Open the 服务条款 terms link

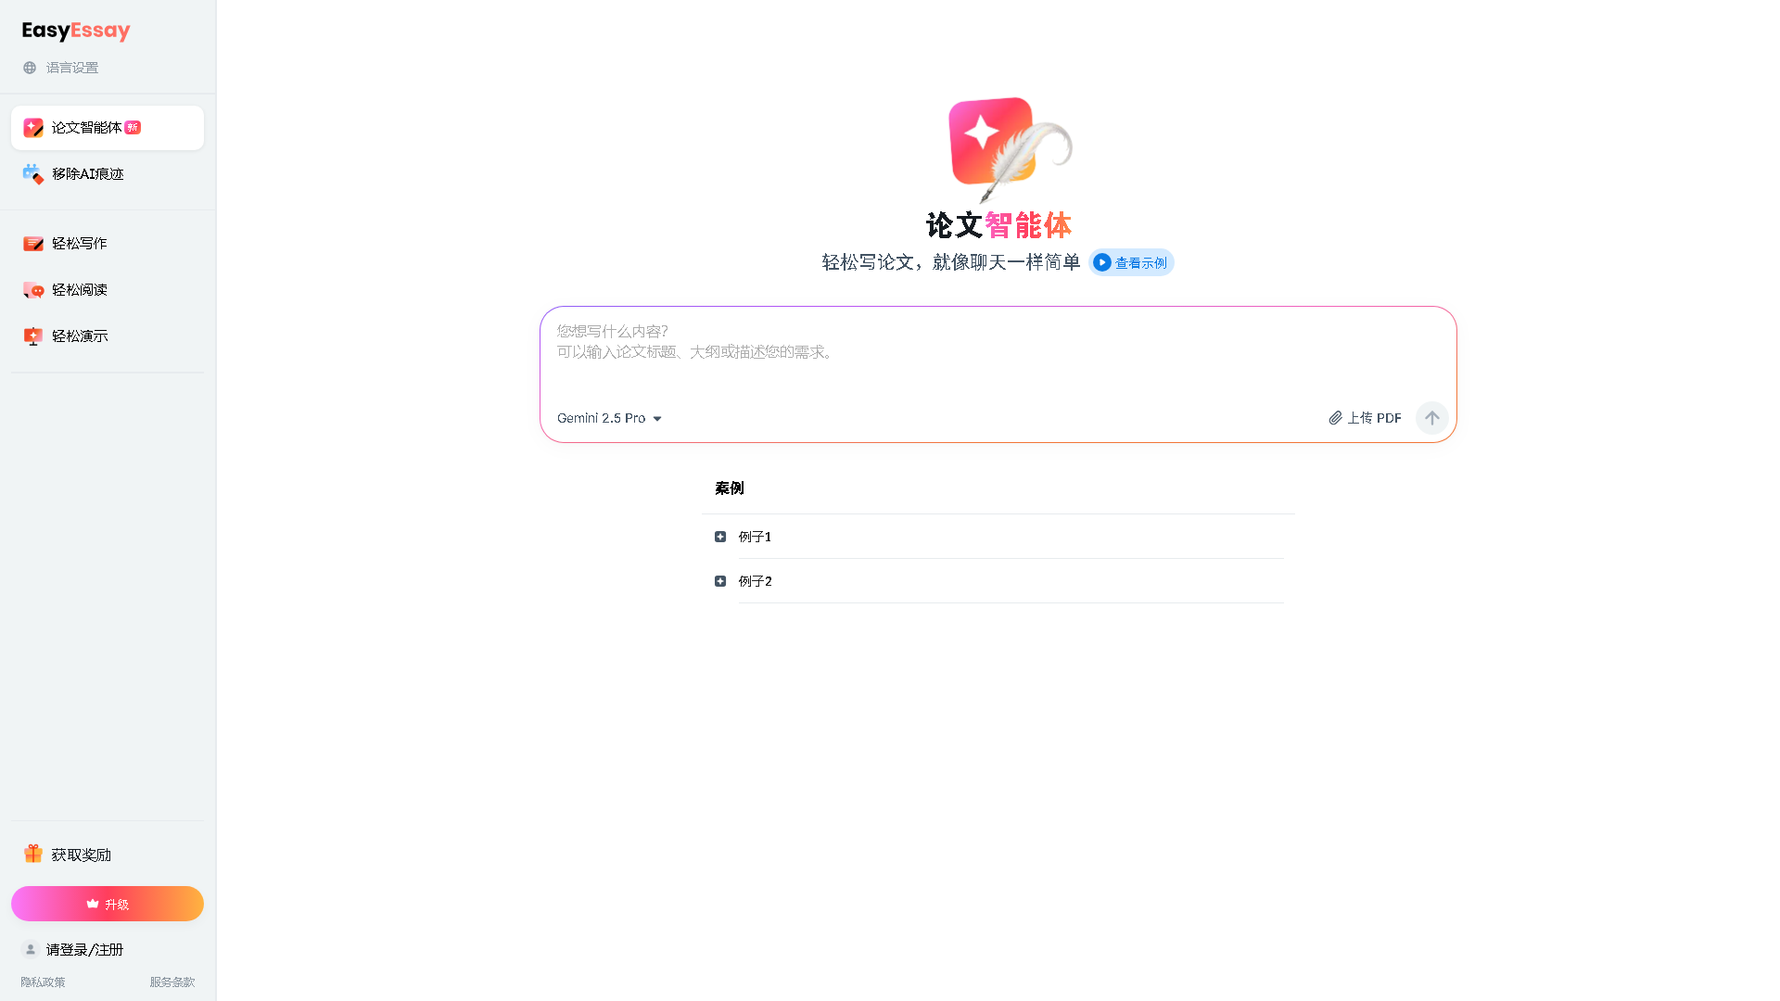pyautogui.click(x=172, y=982)
